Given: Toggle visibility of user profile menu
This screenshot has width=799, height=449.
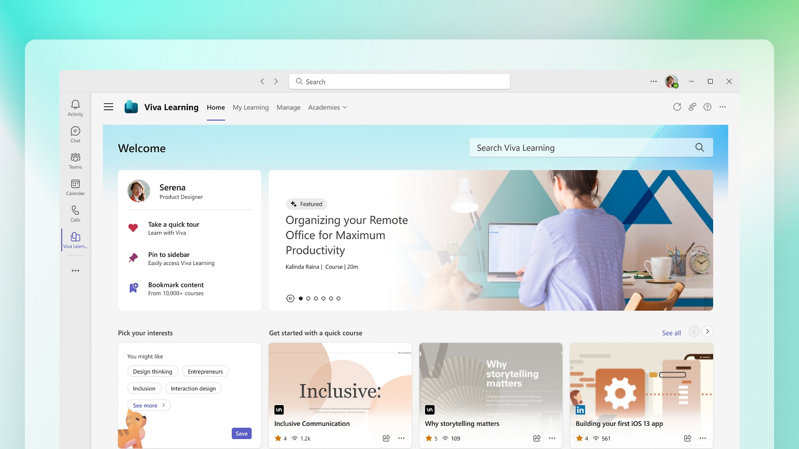Looking at the screenshot, I should coord(672,81).
